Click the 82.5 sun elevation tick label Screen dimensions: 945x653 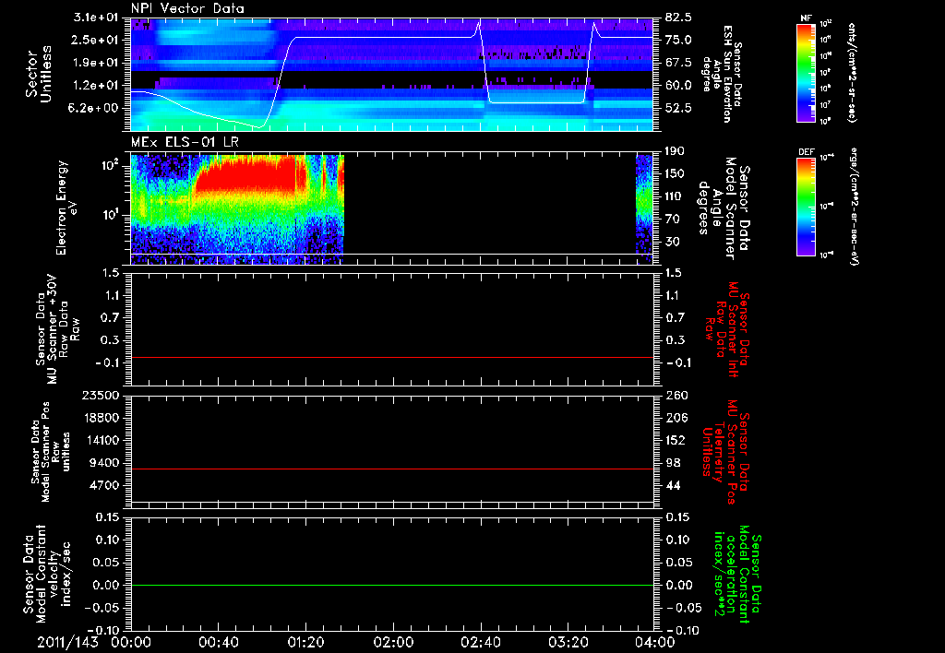tap(678, 18)
